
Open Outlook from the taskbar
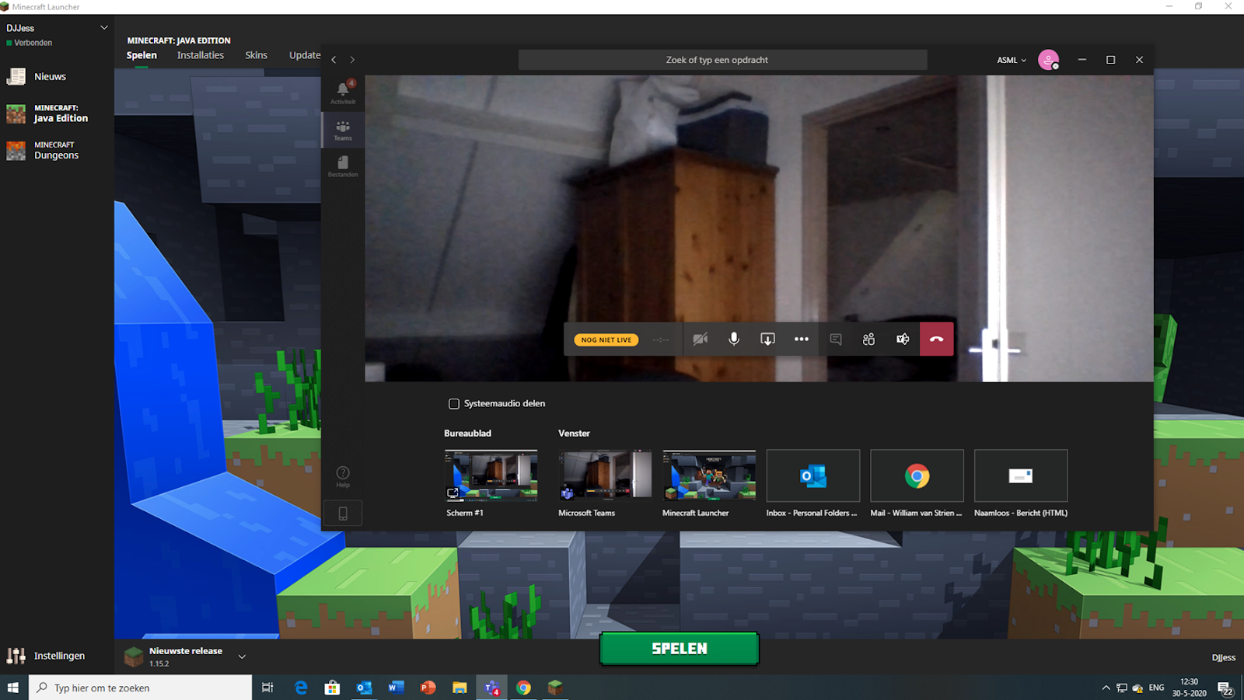(364, 688)
